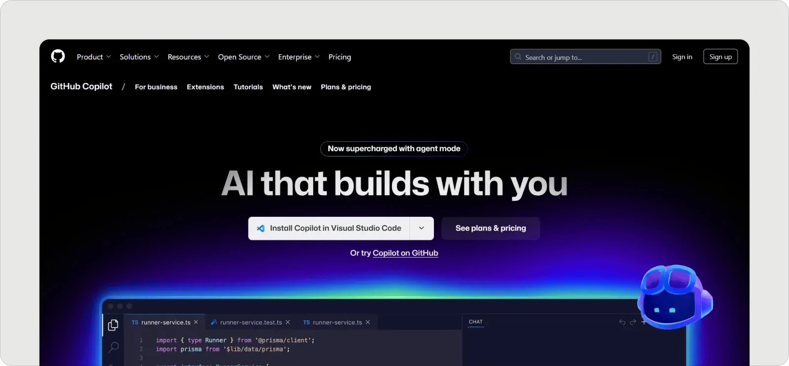The width and height of the screenshot is (789, 366).
Task: Open the Product menu
Action: (94, 57)
